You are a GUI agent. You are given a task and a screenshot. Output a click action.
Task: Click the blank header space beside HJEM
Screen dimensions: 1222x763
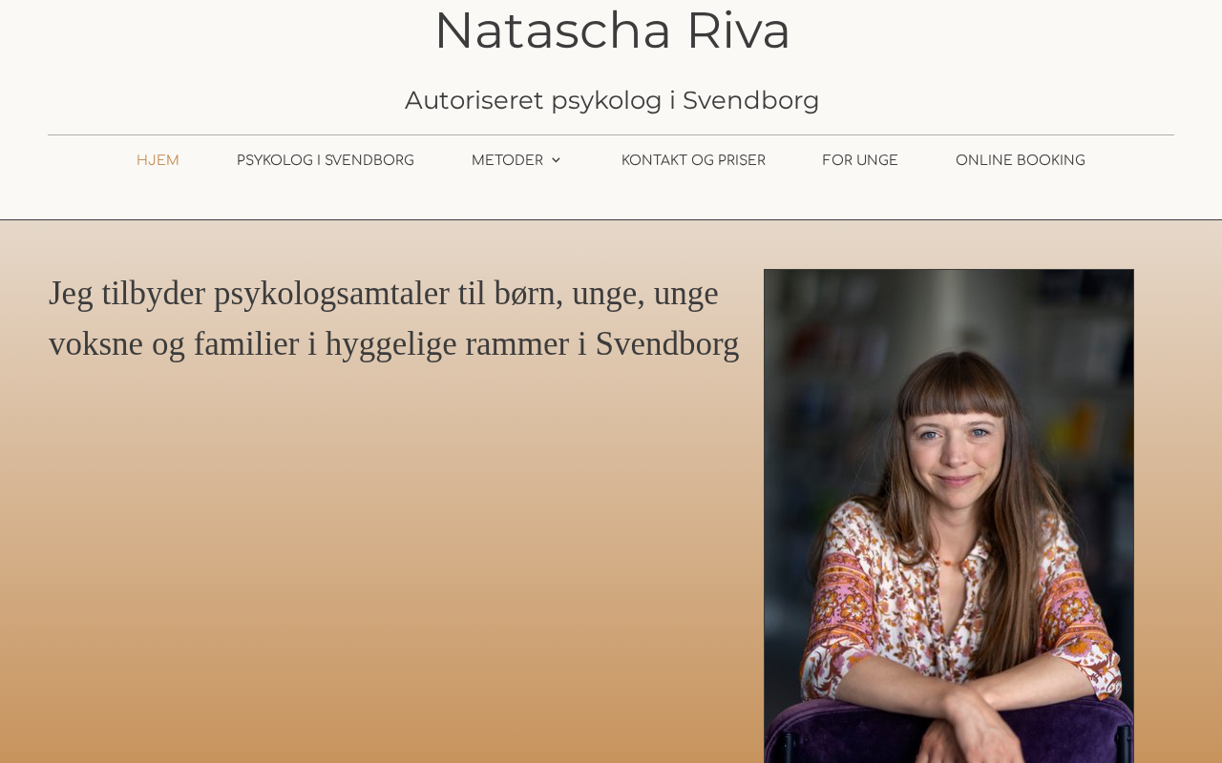76,160
